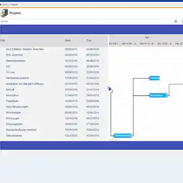The height and width of the screenshot is (183, 183).
Task: Click the Mo 4/20 week header
Action: click(165, 44)
